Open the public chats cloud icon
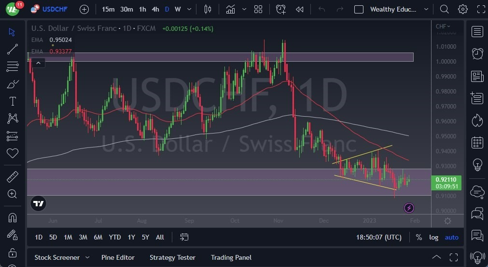Screen dimensions: 488x267 pyautogui.click(x=477, y=192)
